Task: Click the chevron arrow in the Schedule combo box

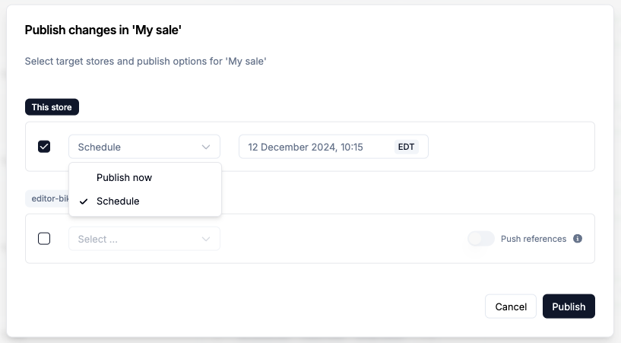Action: [206, 147]
